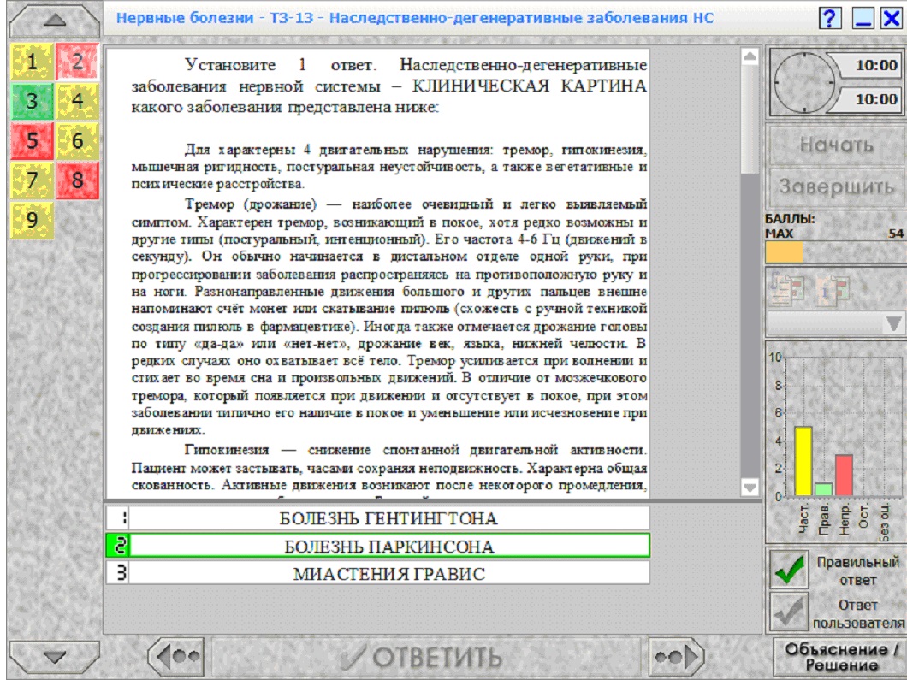The width and height of the screenshot is (907, 680).
Task: Click the question text scrollbar up arrow
Action: [750, 56]
